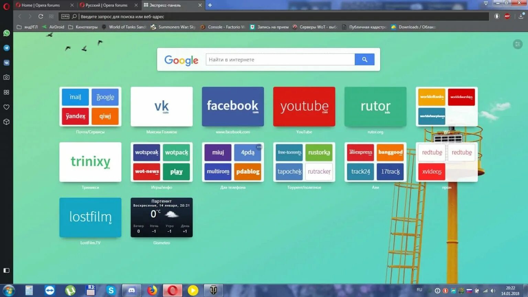Go back to previous page
This screenshot has width=528, height=297.
click(20, 16)
